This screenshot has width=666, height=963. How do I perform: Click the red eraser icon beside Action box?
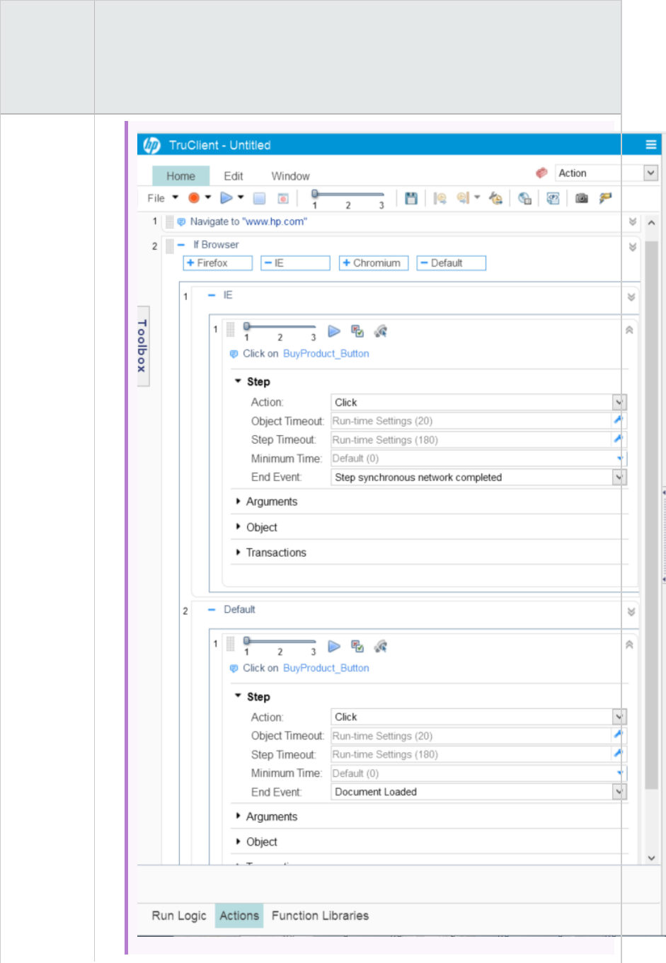[x=541, y=173]
